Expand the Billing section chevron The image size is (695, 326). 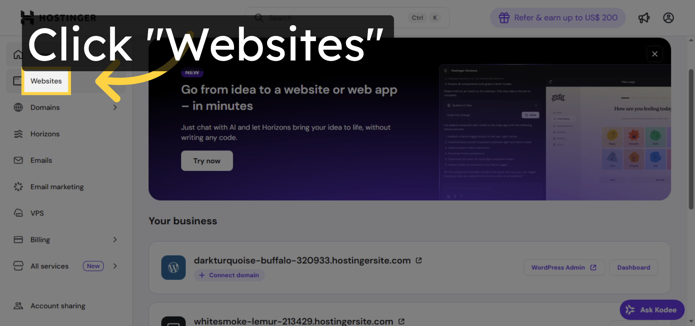point(115,239)
